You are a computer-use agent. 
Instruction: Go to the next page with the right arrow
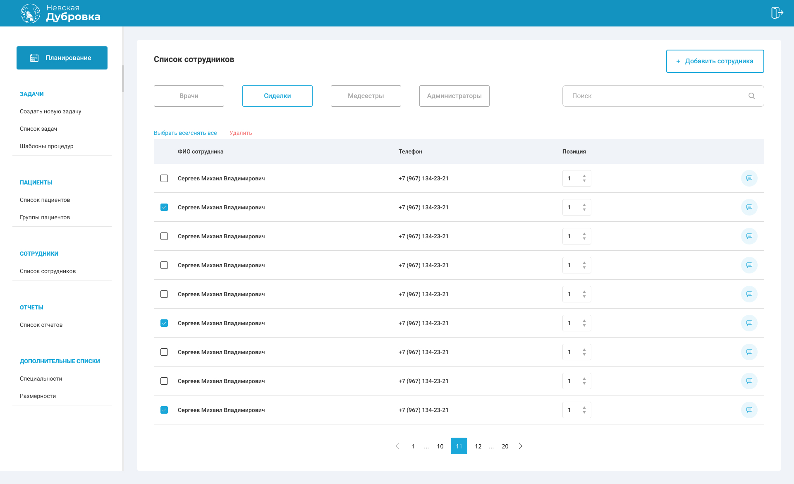521,446
